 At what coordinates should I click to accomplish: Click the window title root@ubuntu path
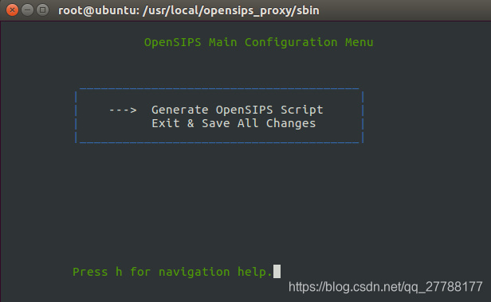(x=189, y=10)
